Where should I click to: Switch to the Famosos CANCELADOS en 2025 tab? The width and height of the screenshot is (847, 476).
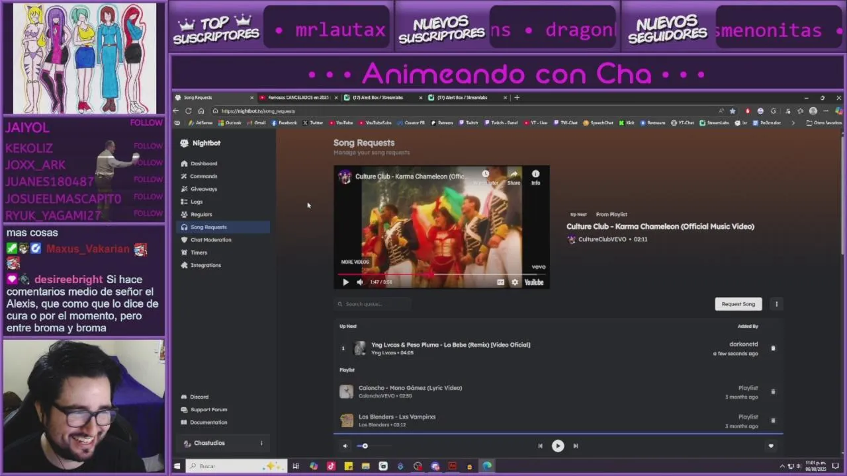298,97
